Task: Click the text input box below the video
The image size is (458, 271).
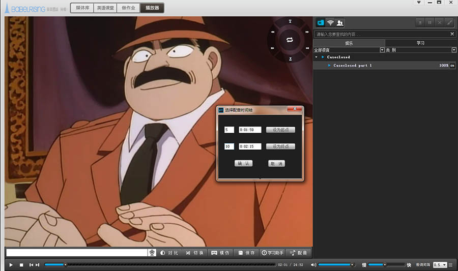Action: click(77, 253)
